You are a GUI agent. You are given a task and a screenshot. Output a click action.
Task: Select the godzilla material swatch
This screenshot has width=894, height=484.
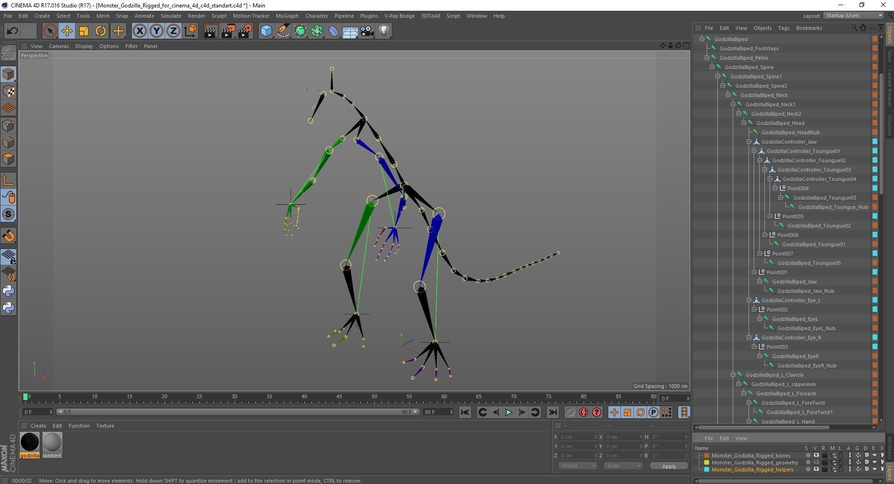(29, 442)
